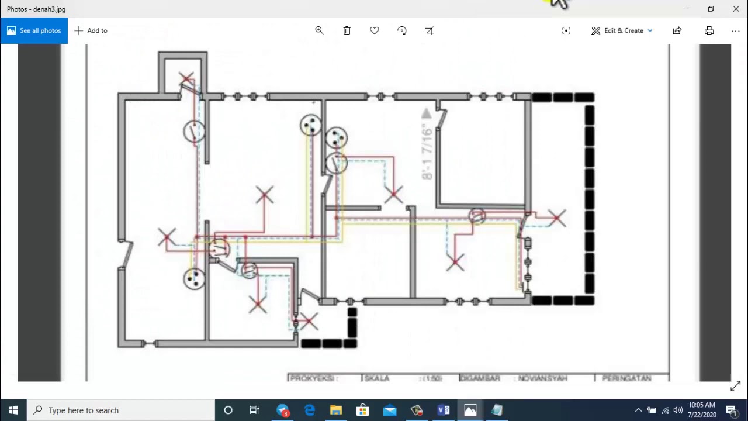Minimize the Photos window
Viewport: 748px width, 421px height.
tap(685, 9)
